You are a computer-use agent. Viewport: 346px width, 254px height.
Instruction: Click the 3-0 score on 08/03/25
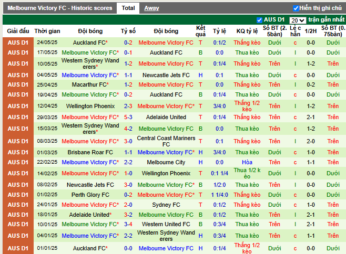(128, 141)
